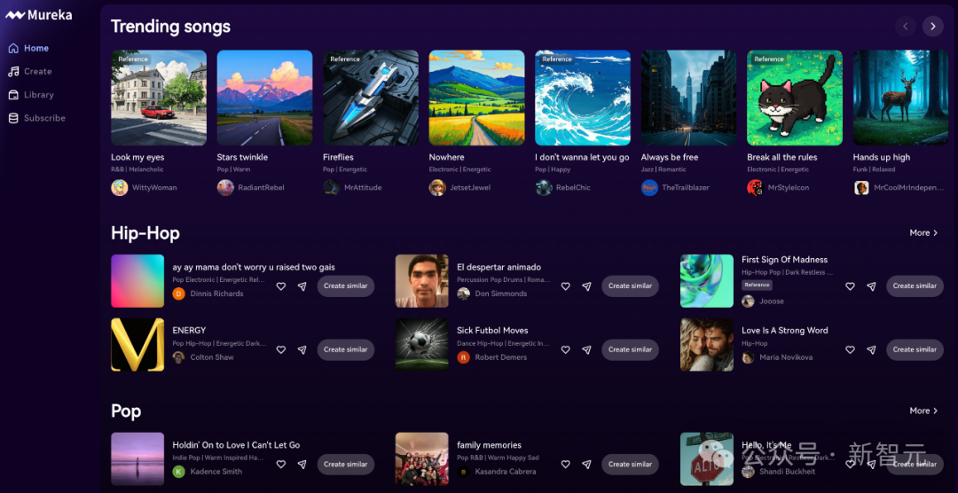Go to previous trending songs arrow
This screenshot has width=958, height=493.
pyautogui.click(x=905, y=27)
